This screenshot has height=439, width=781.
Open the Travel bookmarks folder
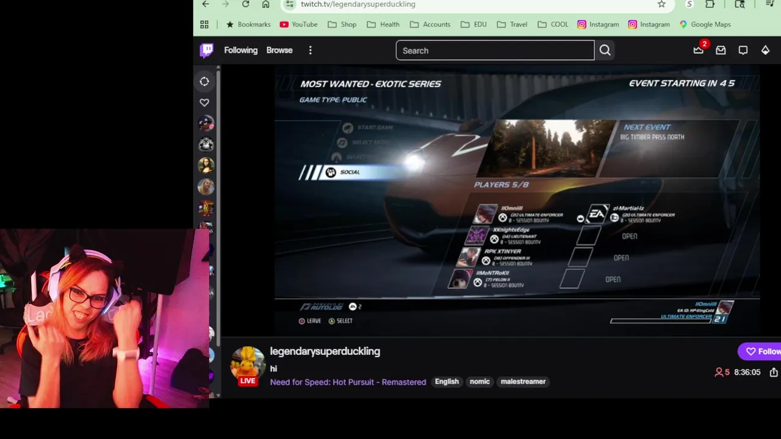(x=512, y=24)
